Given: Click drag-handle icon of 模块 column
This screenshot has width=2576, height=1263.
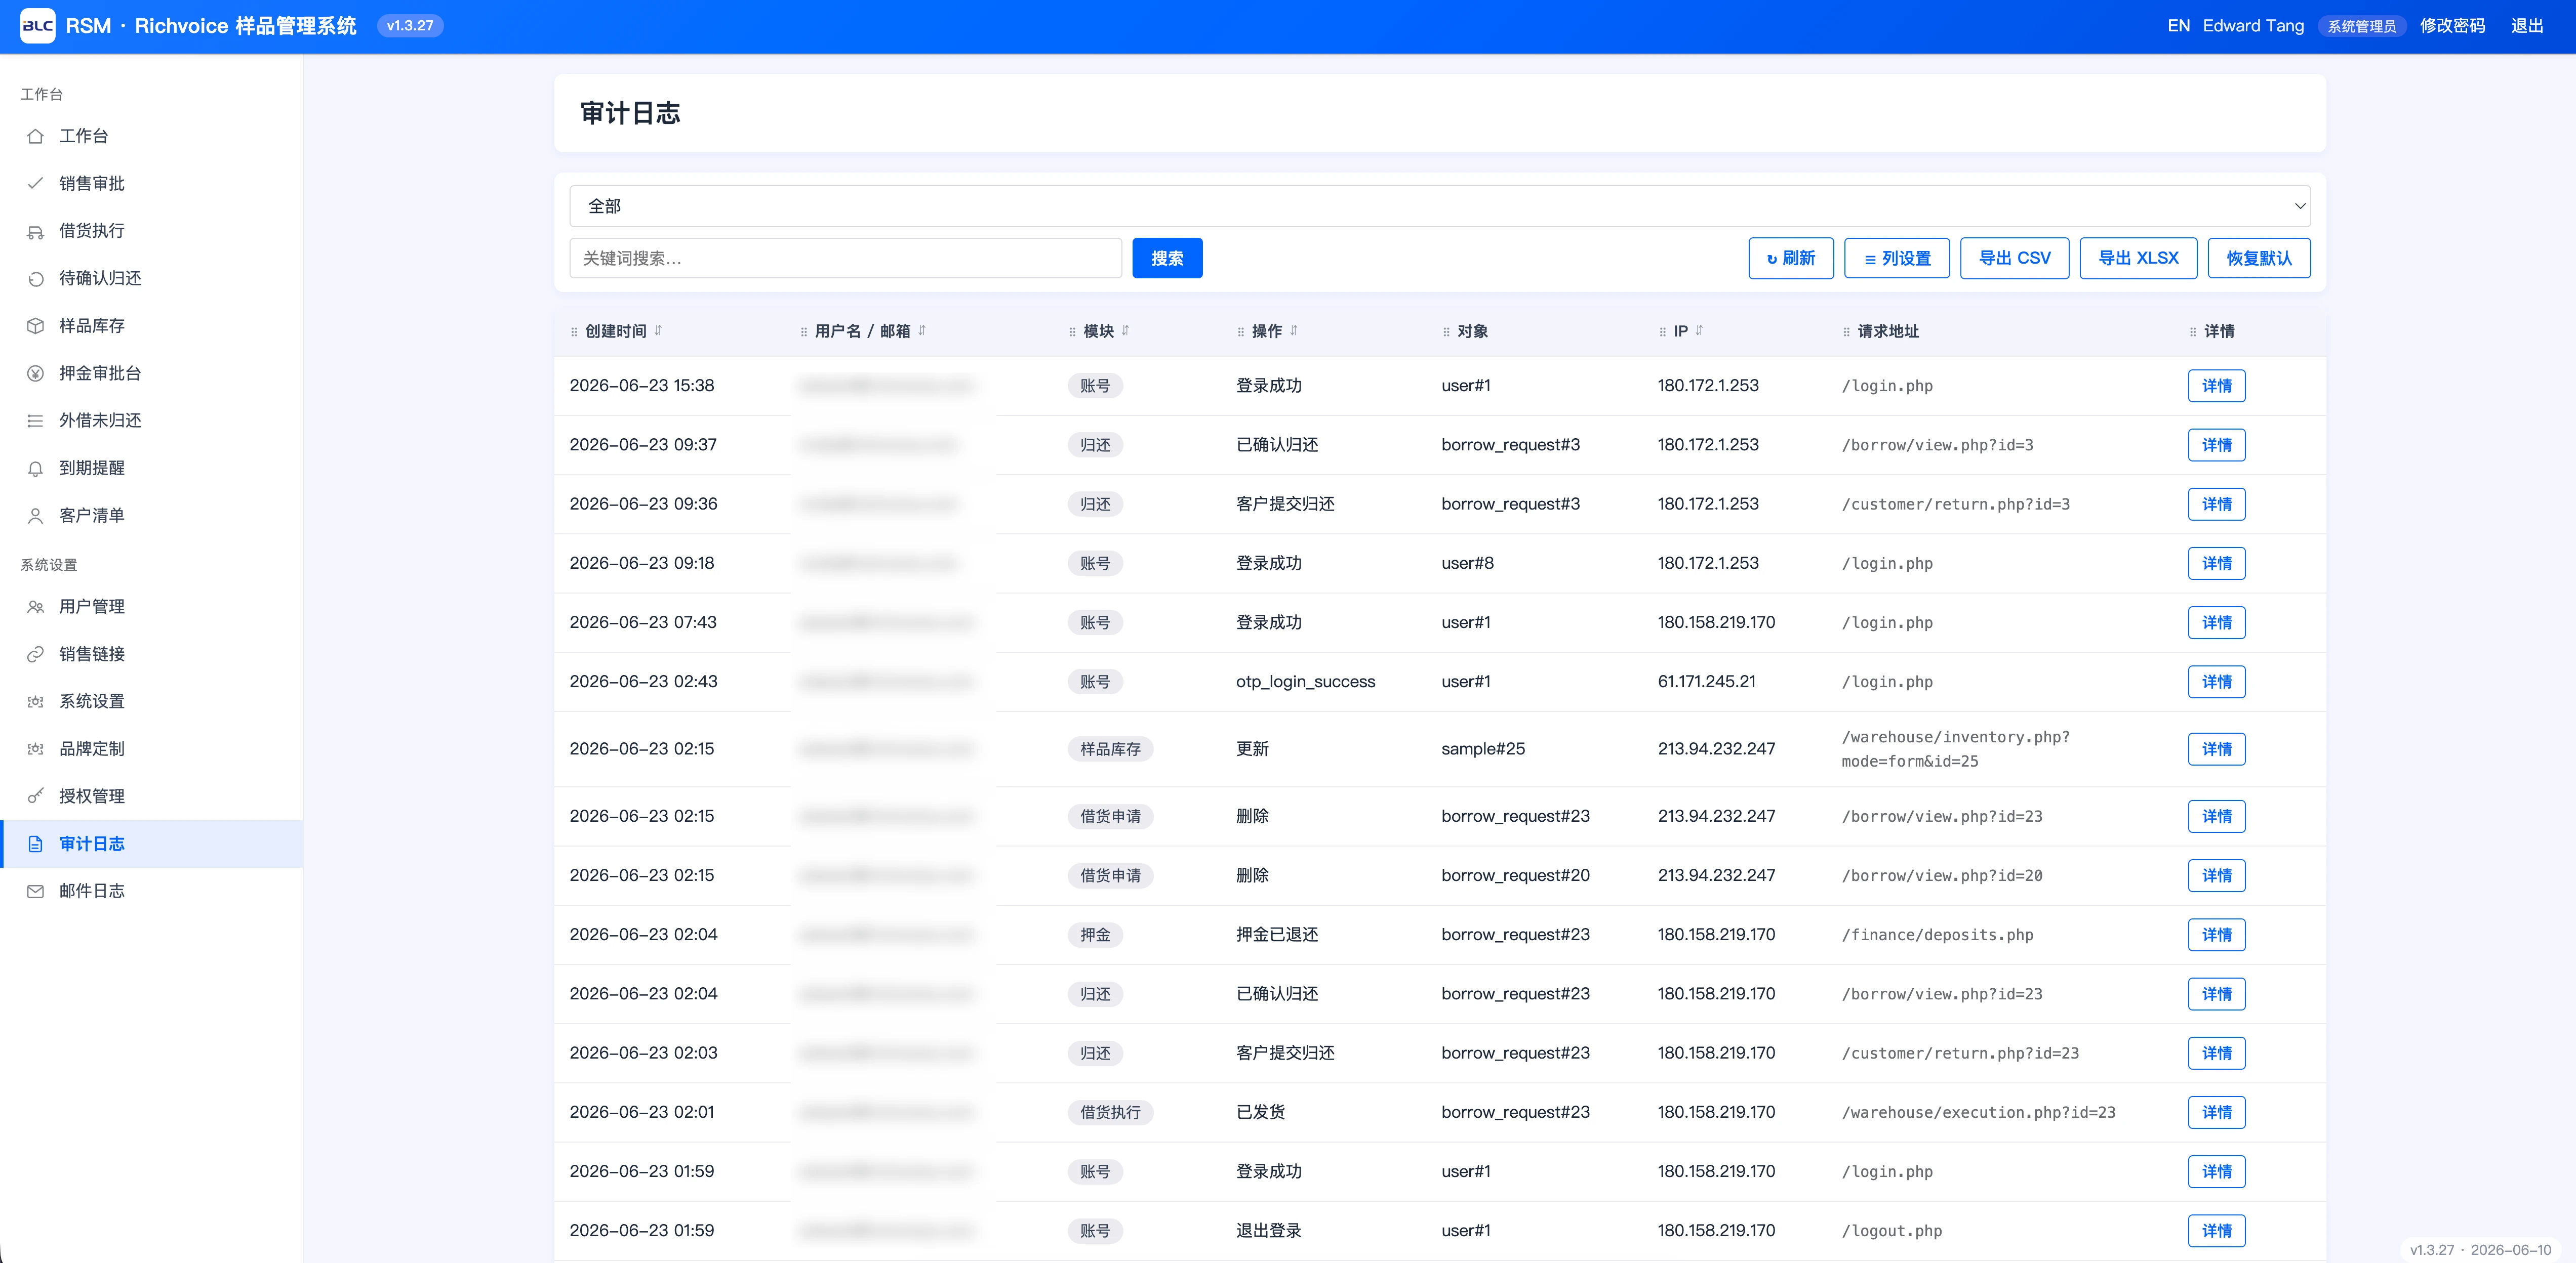Looking at the screenshot, I should (x=1072, y=332).
